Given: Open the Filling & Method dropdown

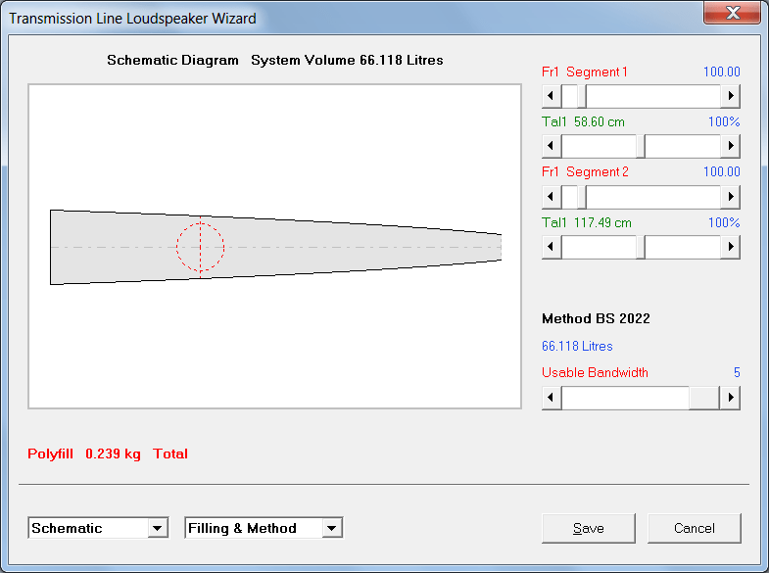Looking at the screenshot, I should (x=332, y=528).
